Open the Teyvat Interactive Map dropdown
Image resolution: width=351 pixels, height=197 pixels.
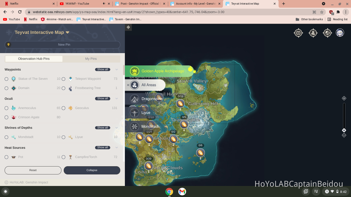coord(67,33)
